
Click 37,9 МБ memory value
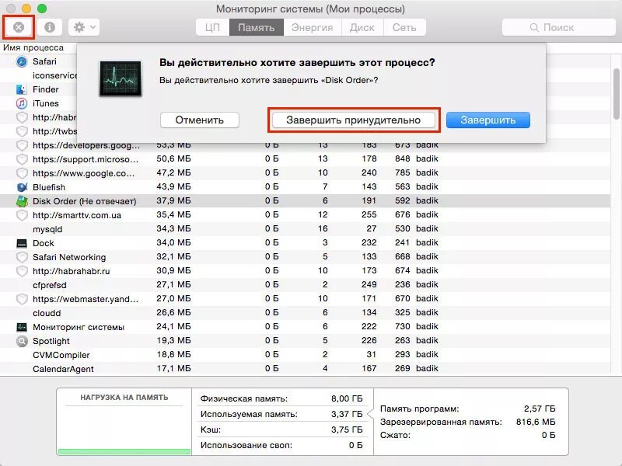(173, 201)
